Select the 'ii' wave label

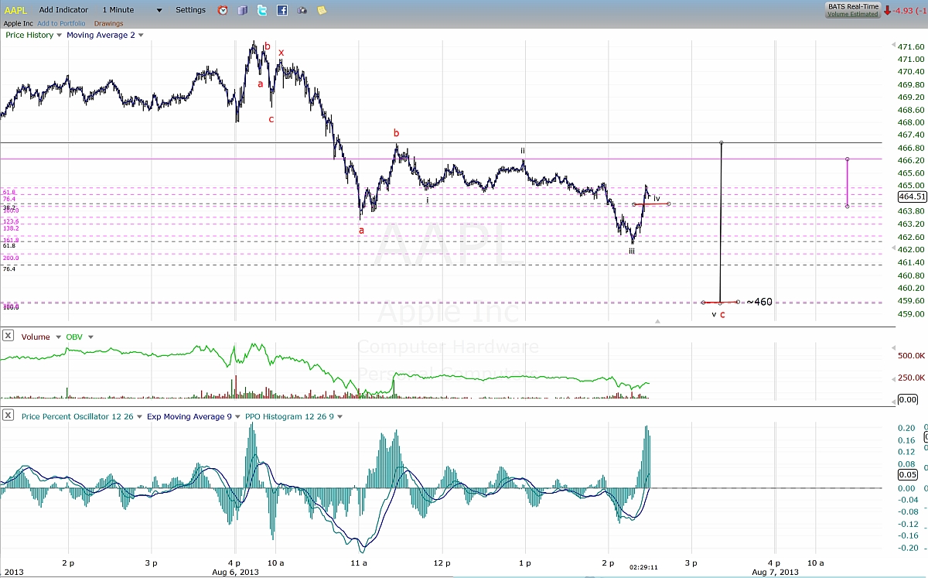pos(523,151)
